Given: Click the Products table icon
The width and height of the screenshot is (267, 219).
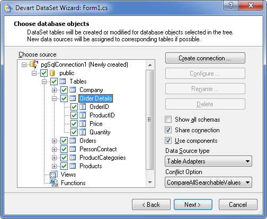Looking at the screenshot, I should point(73,166).
